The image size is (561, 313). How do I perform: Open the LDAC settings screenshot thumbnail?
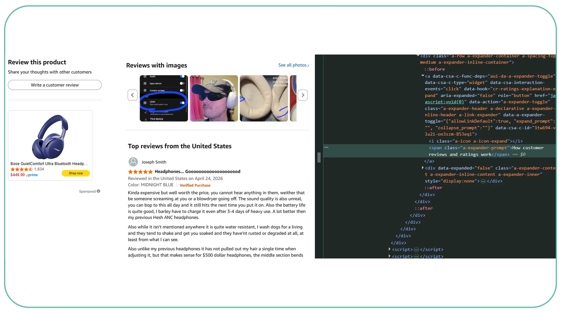tap(164, 98)
